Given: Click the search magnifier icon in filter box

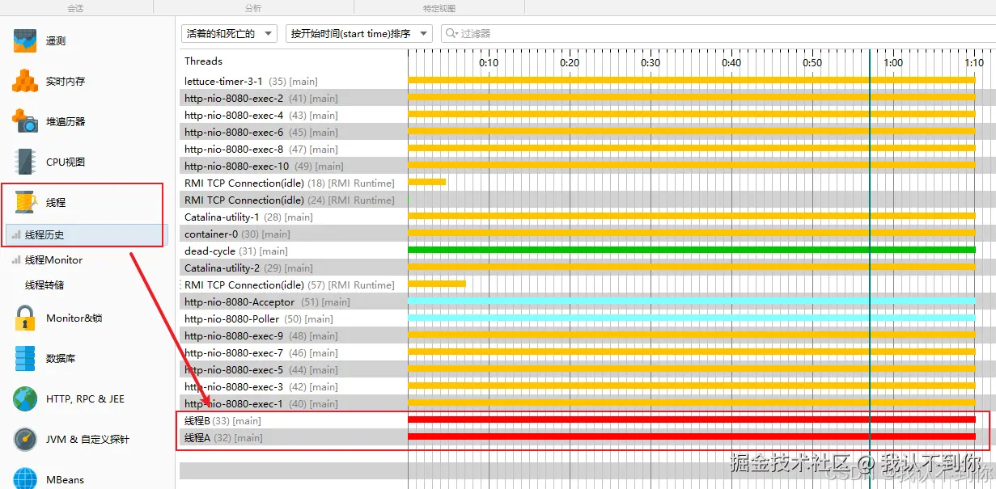Looking at the screenshot, I should click(x=451, y=34).
